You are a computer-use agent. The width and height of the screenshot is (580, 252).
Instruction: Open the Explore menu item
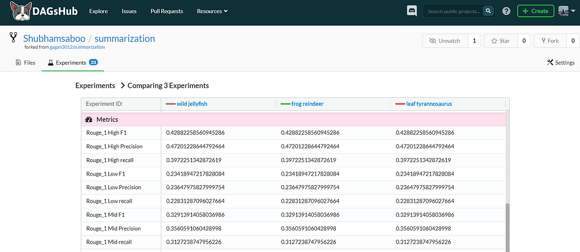pyautogui.click(x=99, y=11)
